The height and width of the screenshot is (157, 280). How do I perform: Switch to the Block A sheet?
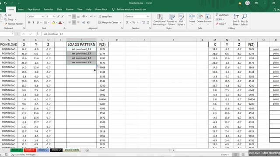coord(17,150)
